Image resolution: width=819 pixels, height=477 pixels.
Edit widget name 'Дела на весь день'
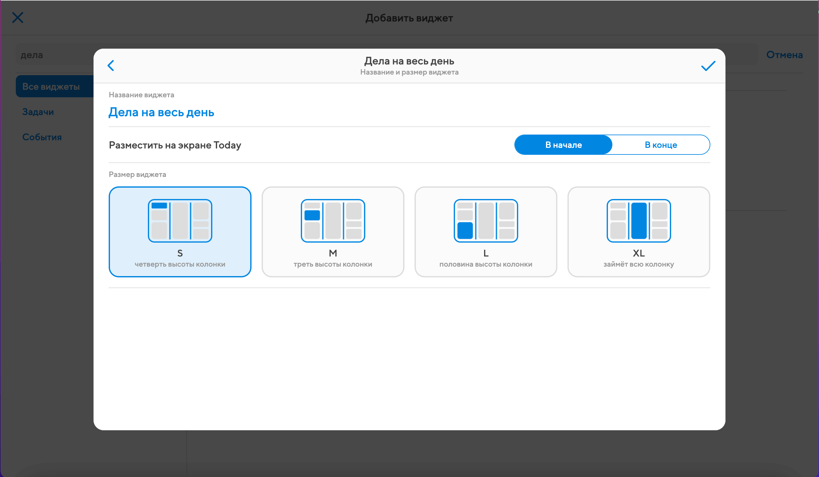click(x=161, y=112)
